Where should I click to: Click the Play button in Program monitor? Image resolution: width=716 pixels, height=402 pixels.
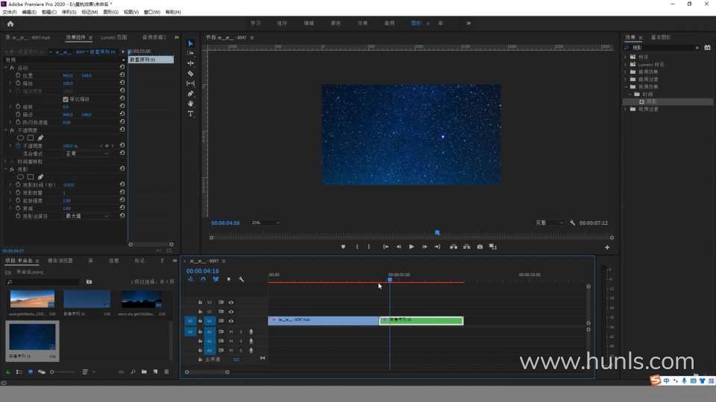coord(411,246)
